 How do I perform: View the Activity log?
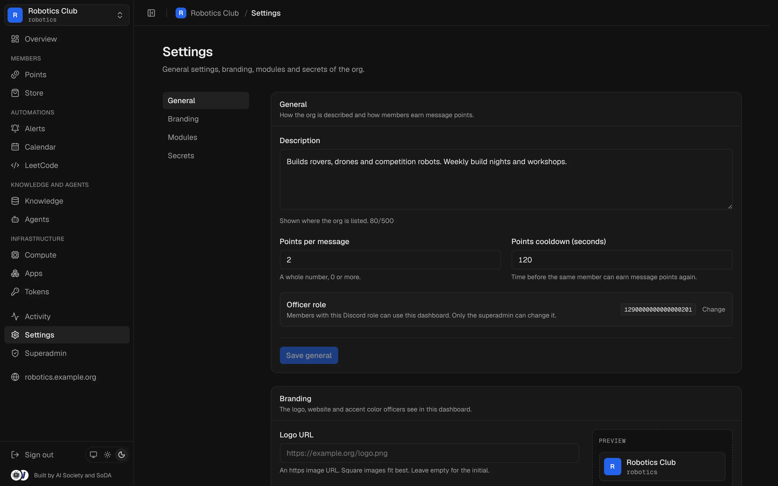coord(67,316)
